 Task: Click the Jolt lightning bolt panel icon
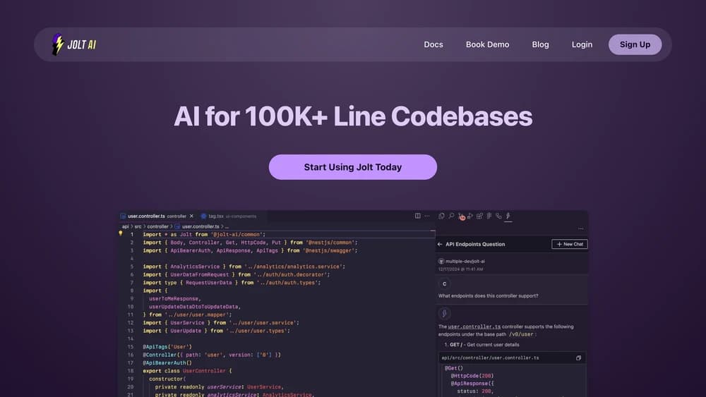click(x=508, y=216)
